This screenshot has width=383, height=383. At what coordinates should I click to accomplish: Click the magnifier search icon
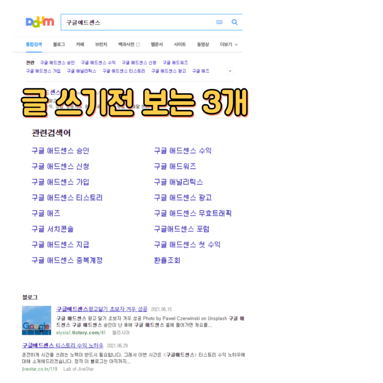coord(234,22)
